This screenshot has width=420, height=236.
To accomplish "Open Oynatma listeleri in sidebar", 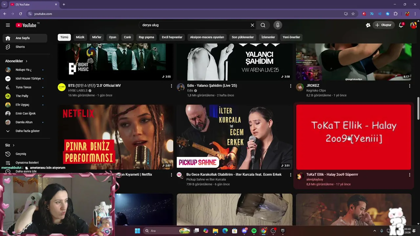I will coord(25,163).
